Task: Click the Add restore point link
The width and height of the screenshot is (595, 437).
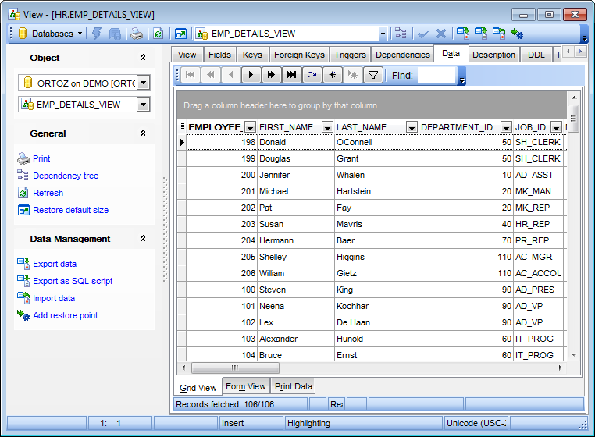Action: click(66, 315)
